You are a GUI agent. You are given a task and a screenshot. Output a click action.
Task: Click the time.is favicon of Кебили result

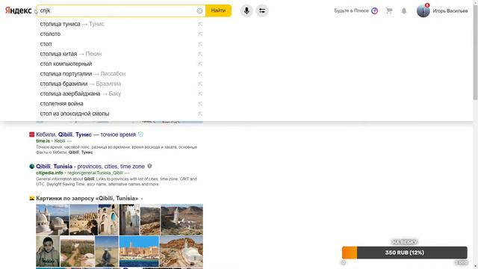click(31, 134)
